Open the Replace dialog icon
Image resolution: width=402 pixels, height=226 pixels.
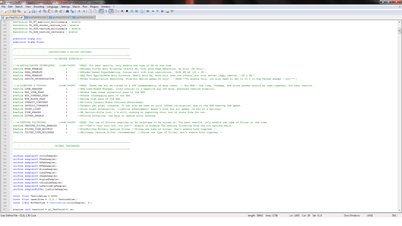(72, 11)
